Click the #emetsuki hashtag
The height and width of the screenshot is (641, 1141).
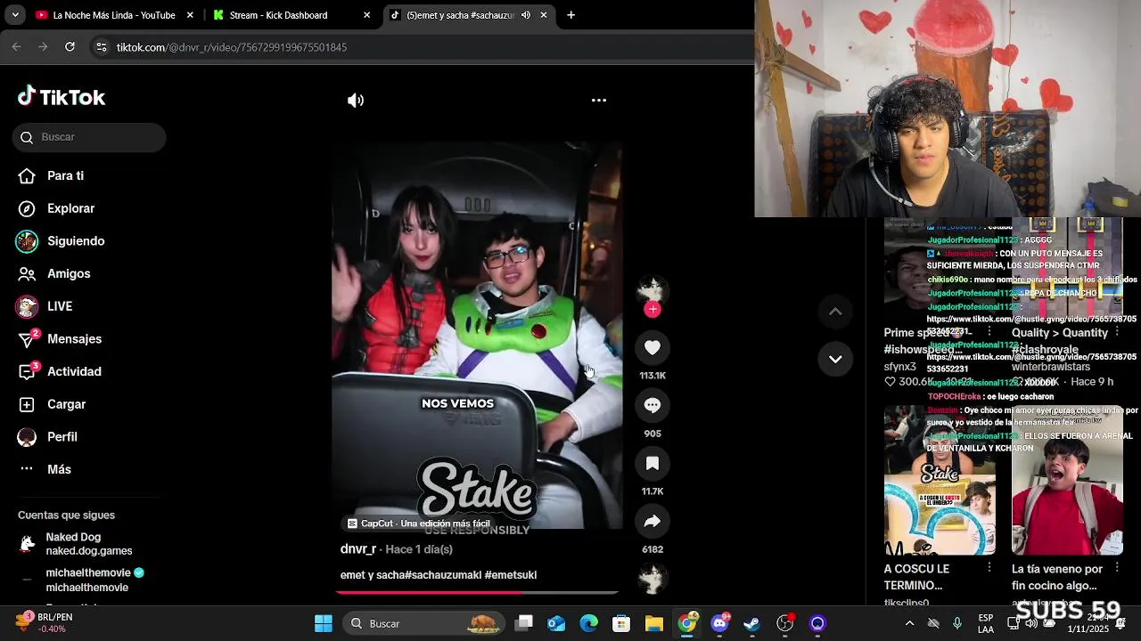tap(511, 575)
